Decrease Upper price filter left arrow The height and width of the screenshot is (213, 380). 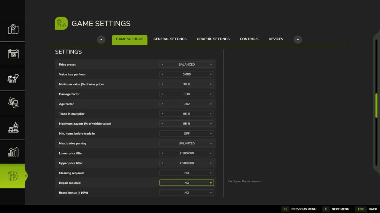click(162, 163)
